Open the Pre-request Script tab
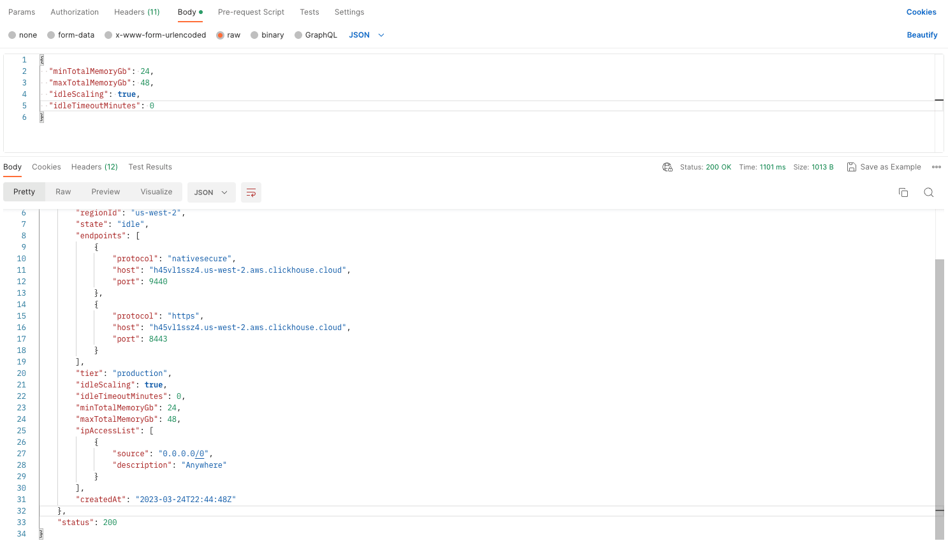This screenshot has height=541, width=948. click(251, 12)
